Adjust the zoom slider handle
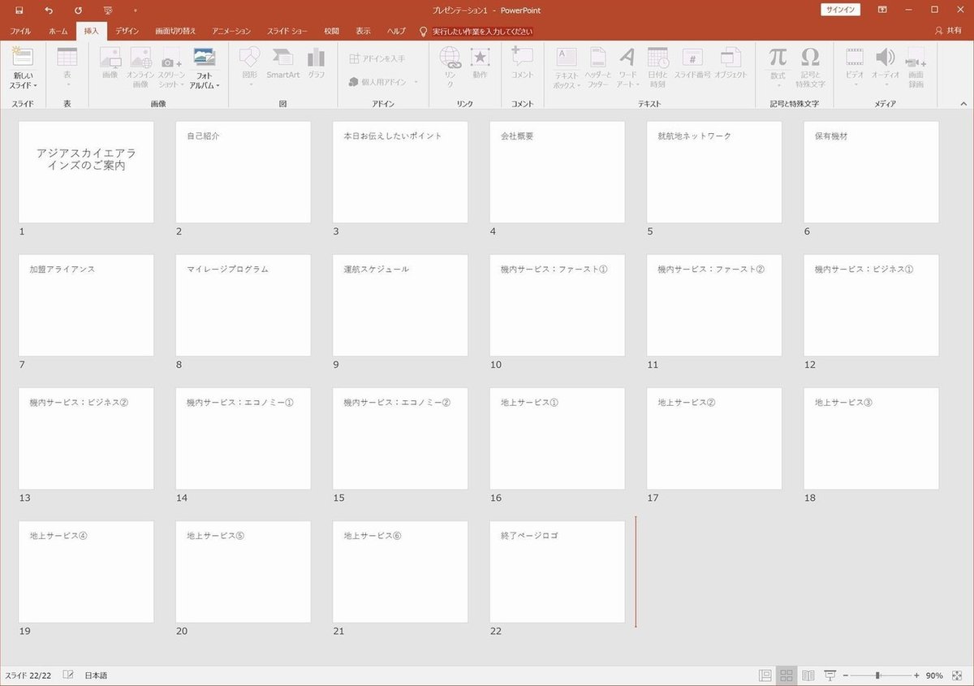This screenshot has height=686, width=974. coord(877,675)
